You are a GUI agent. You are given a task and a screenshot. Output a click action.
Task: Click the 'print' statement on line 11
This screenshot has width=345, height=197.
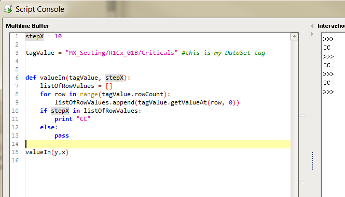click(64, 119)
